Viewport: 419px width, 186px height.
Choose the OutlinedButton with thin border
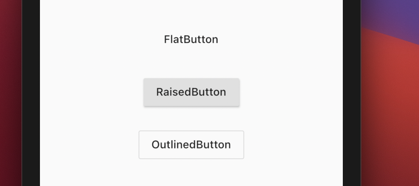191,144
